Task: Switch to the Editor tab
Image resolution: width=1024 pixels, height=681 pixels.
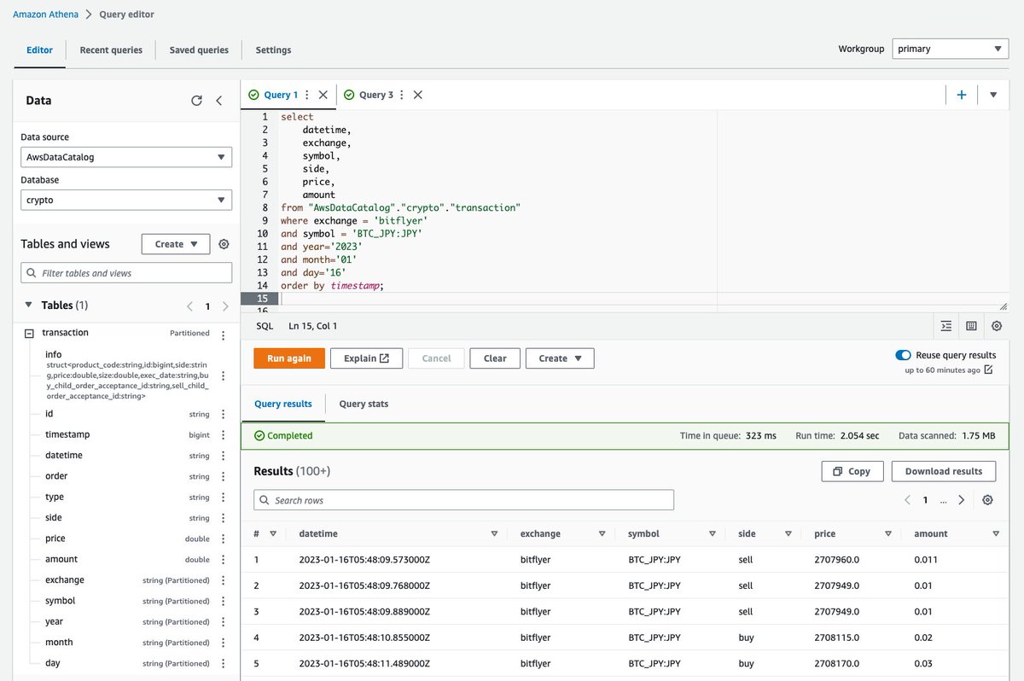Action: [39, 50]
